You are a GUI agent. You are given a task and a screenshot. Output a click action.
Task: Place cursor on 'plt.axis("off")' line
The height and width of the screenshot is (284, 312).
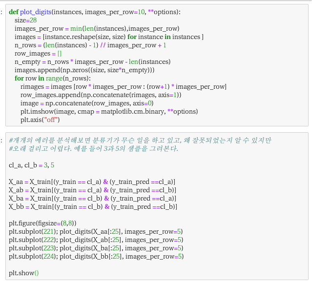[x=40, y=120]
